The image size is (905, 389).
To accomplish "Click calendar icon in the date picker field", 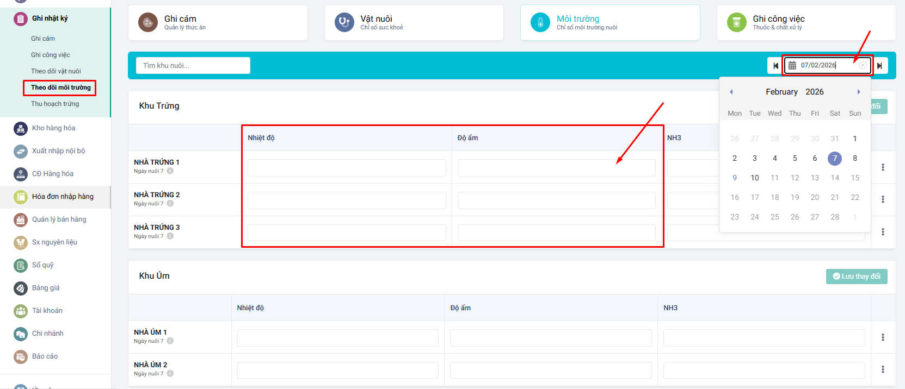I will pos(792,65).
